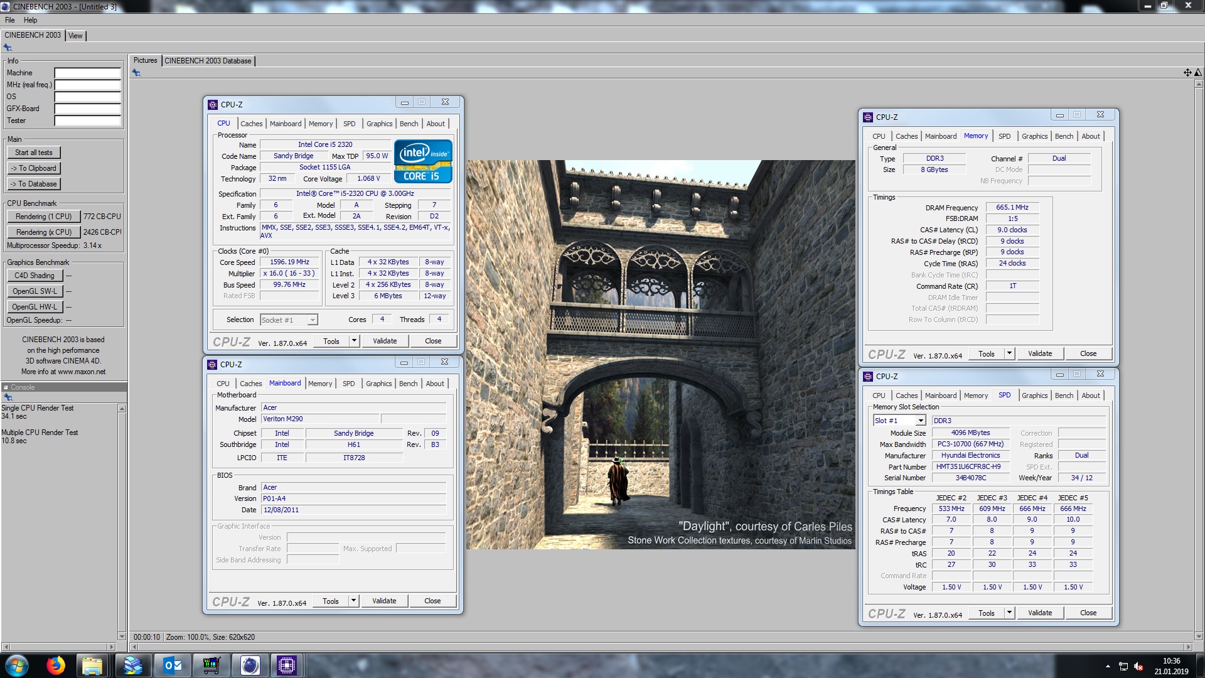Click the picture area's horizontal scrollbar
The width and height of the screenshot is (1205, 678).
click(x=661, y=647)
